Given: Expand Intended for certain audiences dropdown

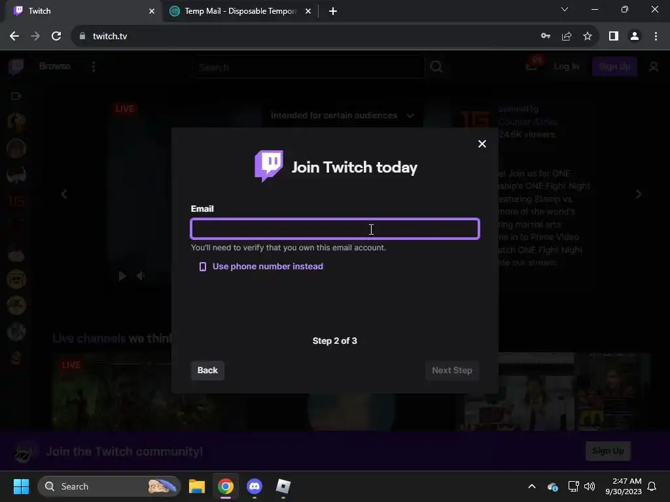Looking at the screenshot, I should tap(342, 115).
